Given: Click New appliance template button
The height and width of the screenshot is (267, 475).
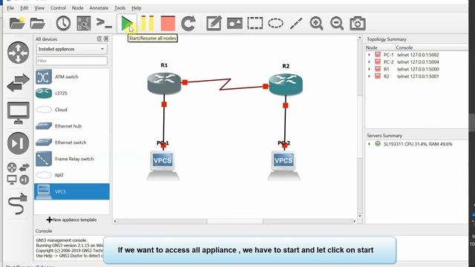Looking at the screenshot, I should tap(71, 220).
